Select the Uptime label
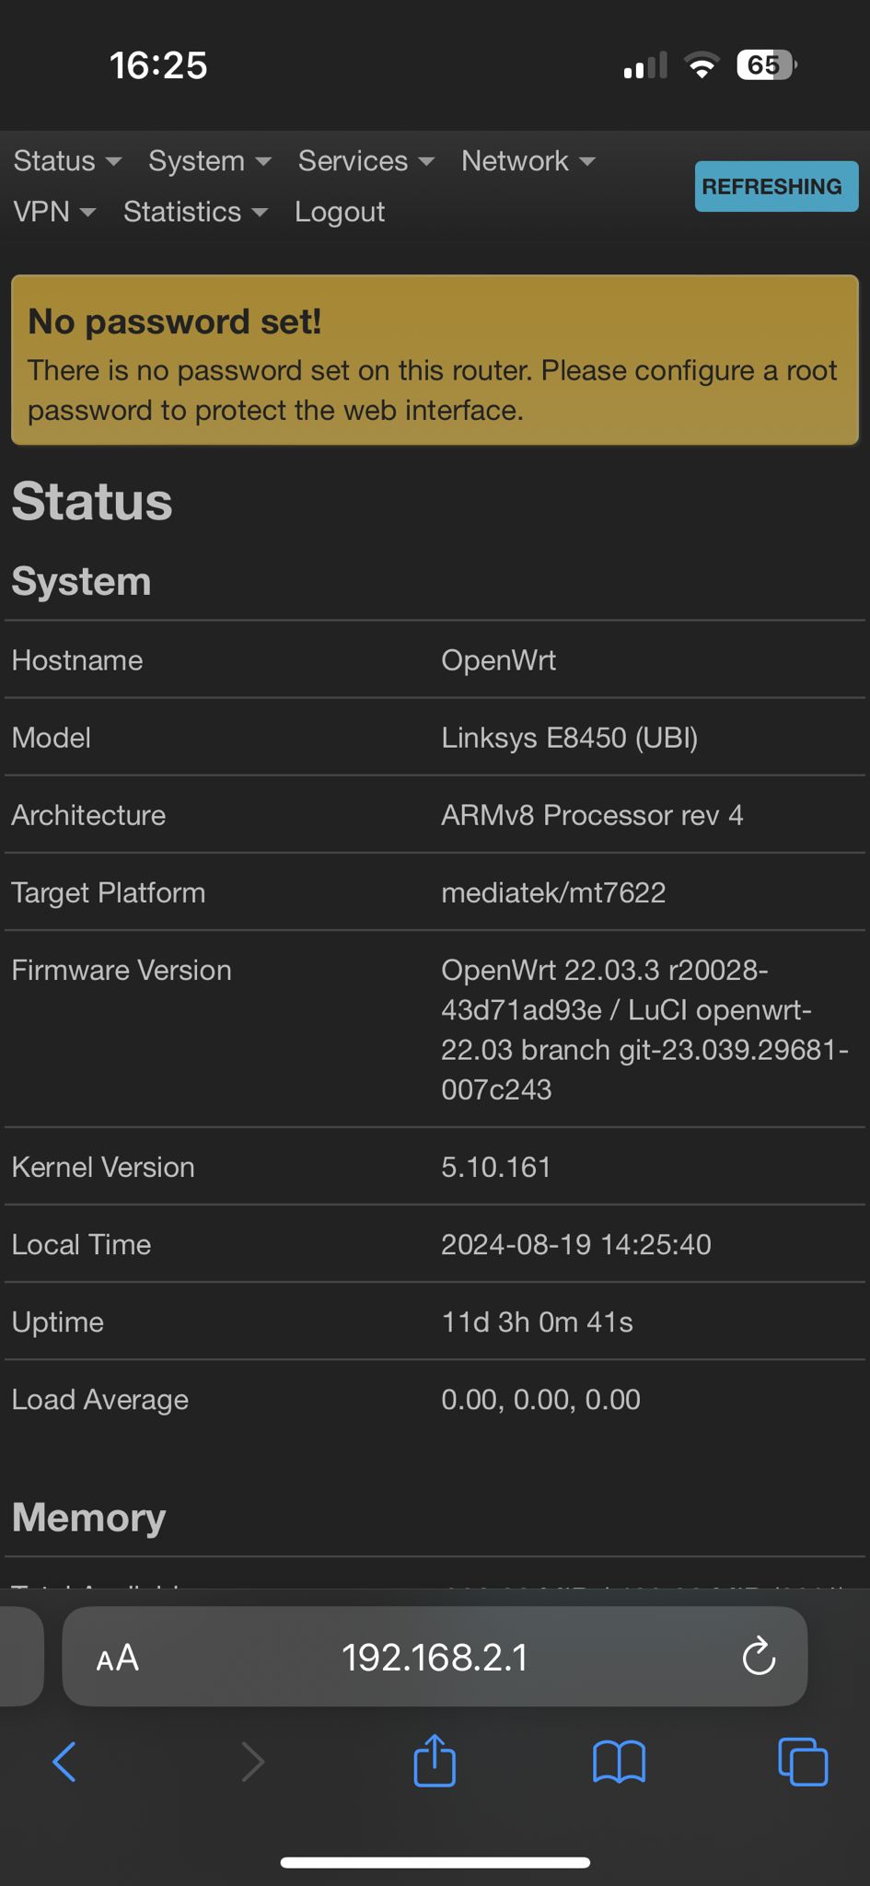This screenshot has width=870, height=1886. pyautogui.click(x=58, y=1321)
